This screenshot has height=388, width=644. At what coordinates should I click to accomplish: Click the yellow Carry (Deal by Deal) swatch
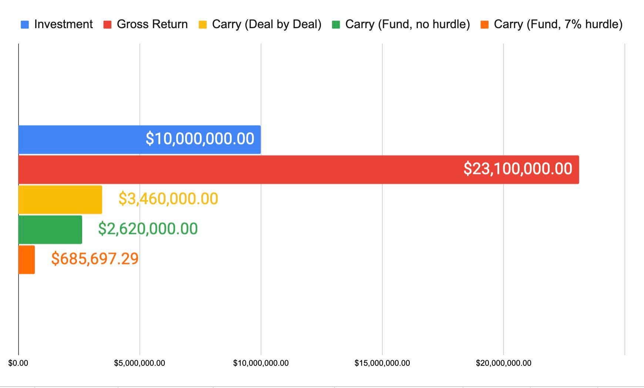tap(202, 25)
